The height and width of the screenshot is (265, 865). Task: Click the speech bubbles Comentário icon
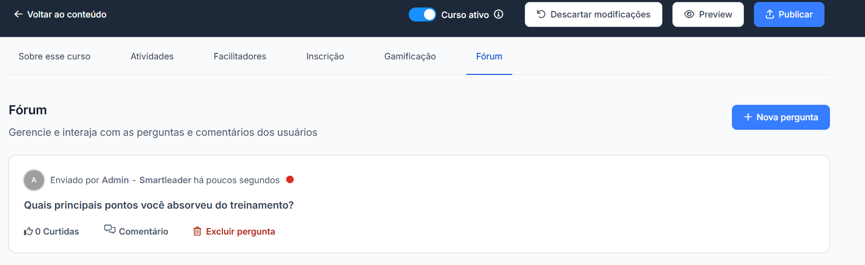tap(110, 229)
